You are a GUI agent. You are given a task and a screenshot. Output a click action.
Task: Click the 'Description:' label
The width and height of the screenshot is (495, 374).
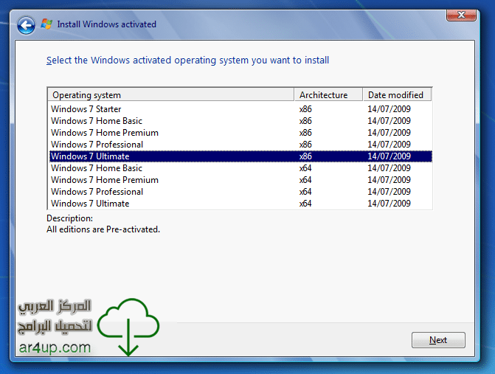pos(70,218)
